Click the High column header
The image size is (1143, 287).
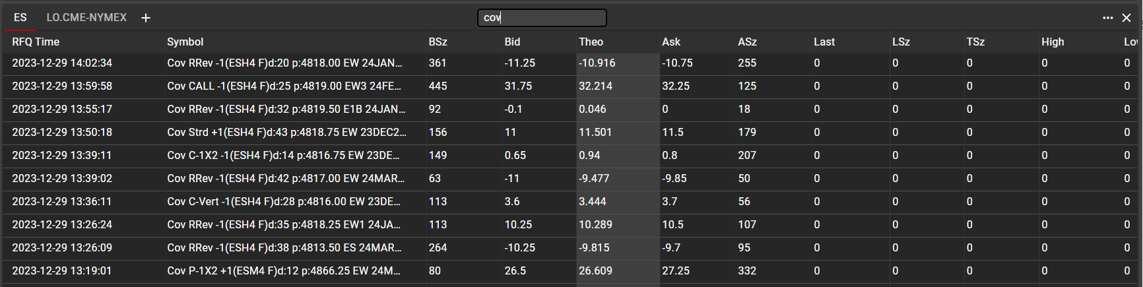point(1053,42)
